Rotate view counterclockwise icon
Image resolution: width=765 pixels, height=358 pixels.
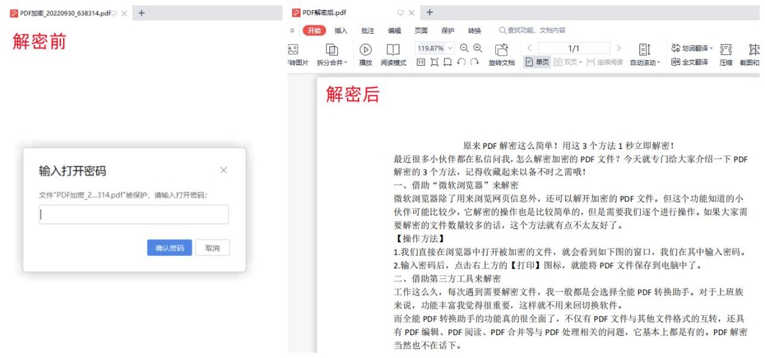click(x=461, y=62)
